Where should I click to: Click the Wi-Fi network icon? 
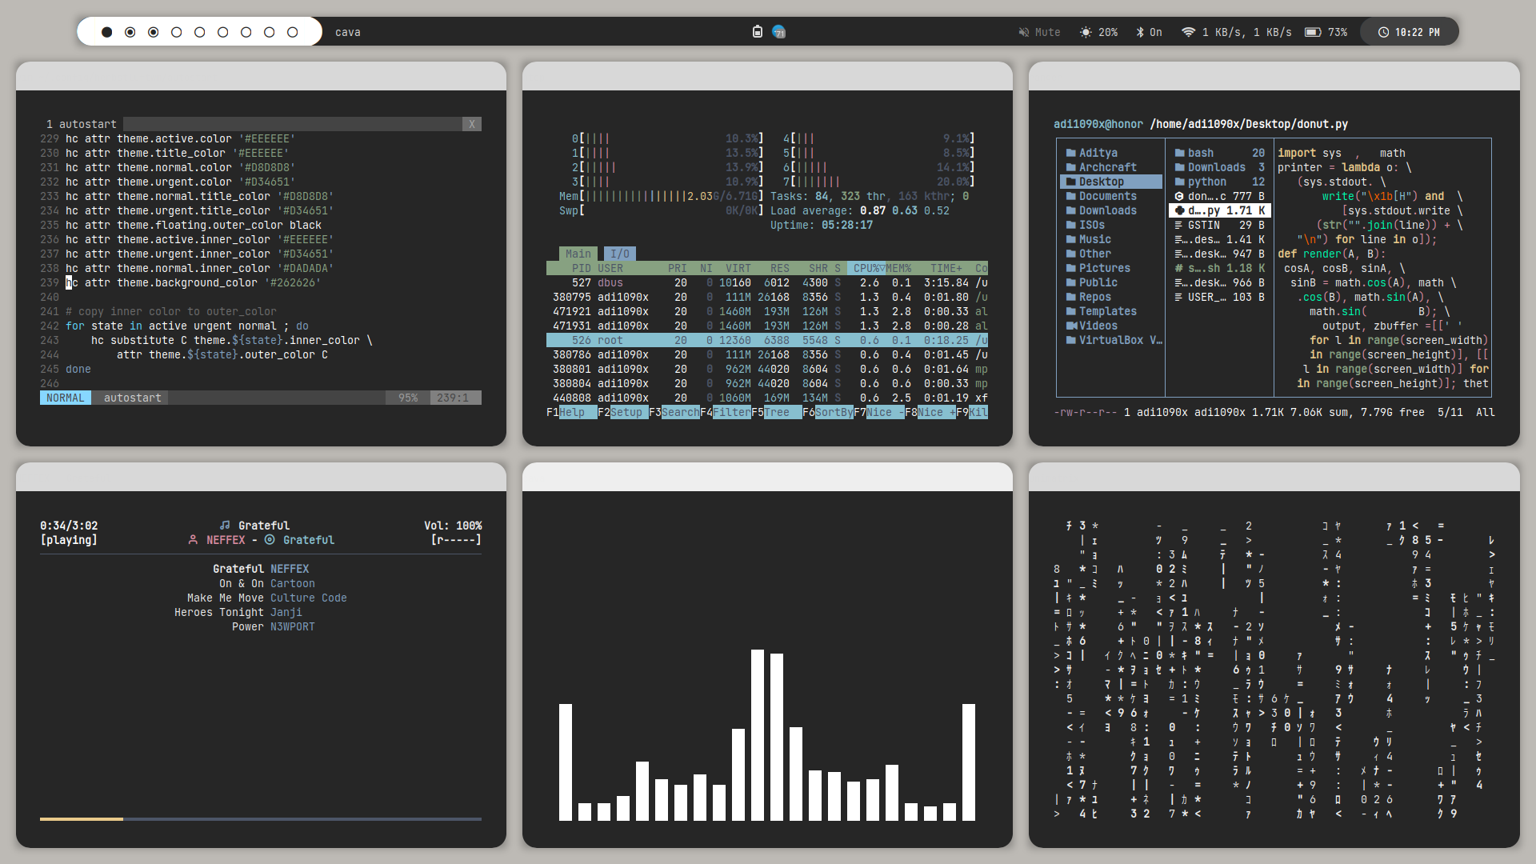[x=1188, y=32]
